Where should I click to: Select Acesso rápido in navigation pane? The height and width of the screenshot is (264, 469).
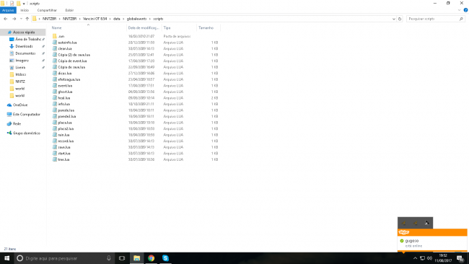click(x=24, y=32)
